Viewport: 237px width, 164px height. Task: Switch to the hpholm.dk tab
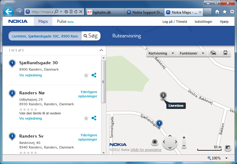[x=105, y=12]
